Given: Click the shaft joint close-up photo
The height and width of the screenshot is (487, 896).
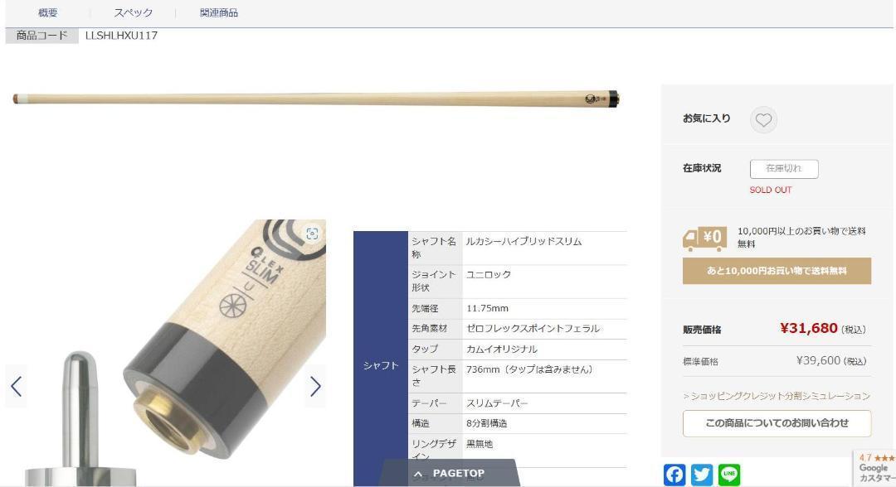Looking at the screenshot, I should pos(166,353).
